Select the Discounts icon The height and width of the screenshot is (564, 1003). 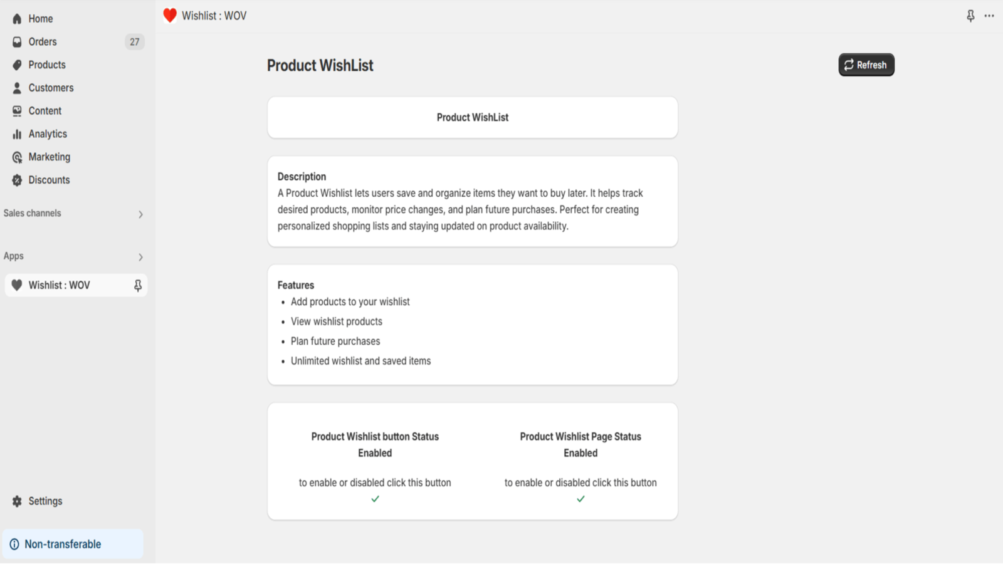pos(16,180)
